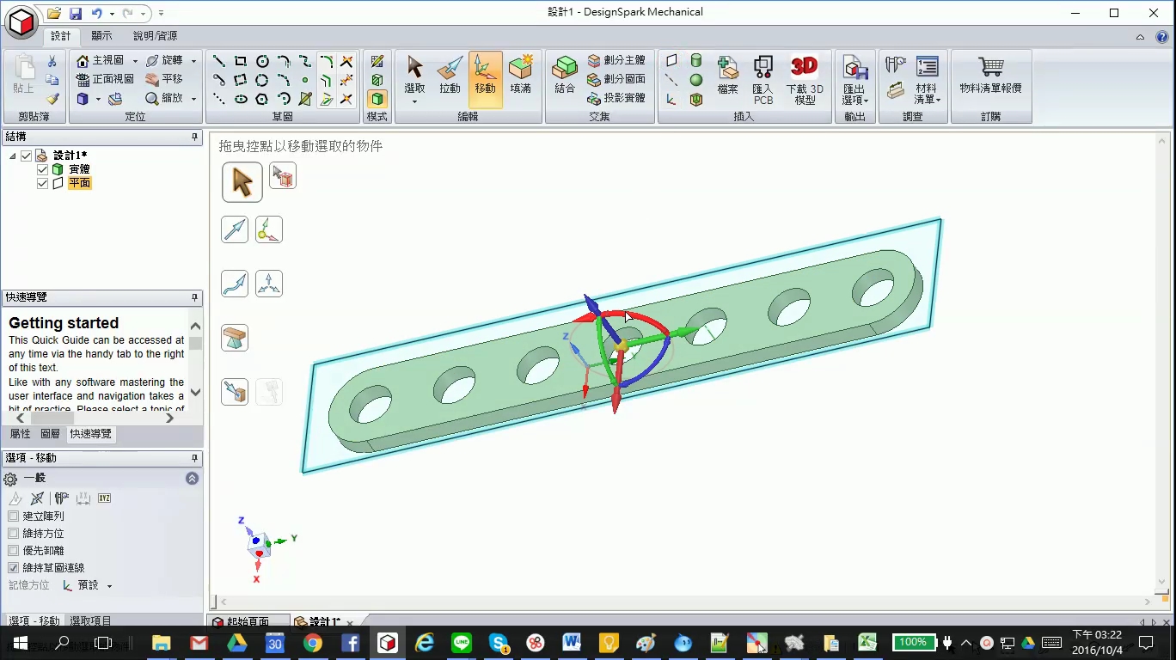Collapse the 一般 options section chevron

click(x=192, y=479)
